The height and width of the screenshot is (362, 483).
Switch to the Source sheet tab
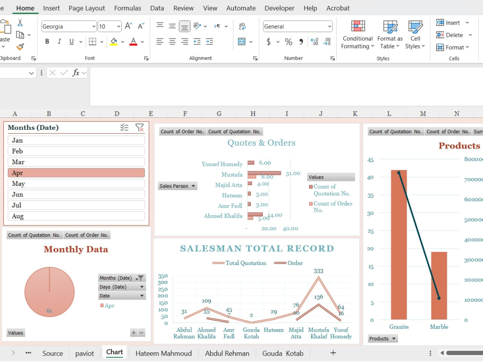pyautogui.click(x=52, y=353)
